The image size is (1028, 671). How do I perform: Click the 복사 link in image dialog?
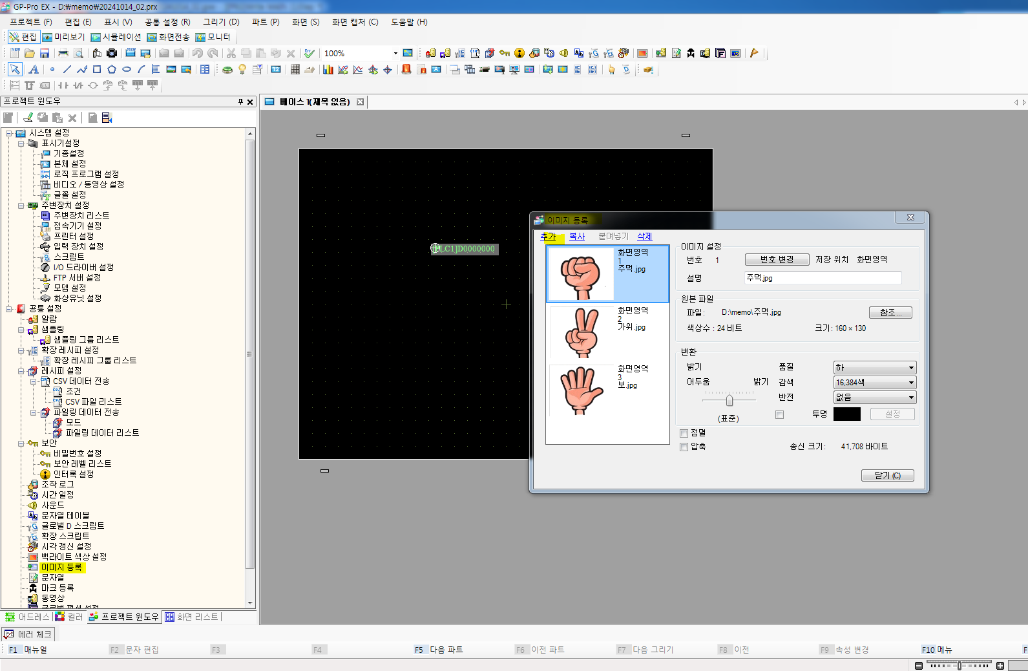(577, 237)
